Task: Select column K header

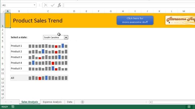Action: click(159, 11)
